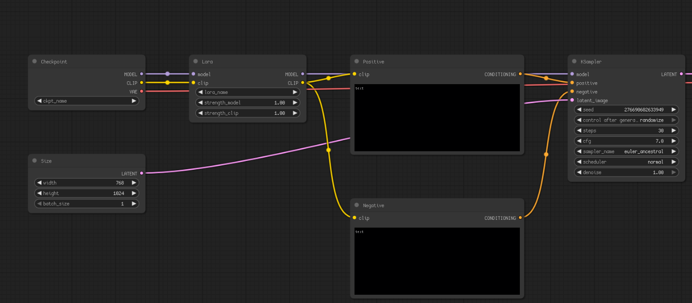
Task: Click the KSampler LATENT output socket
Action: click(681, 74)
